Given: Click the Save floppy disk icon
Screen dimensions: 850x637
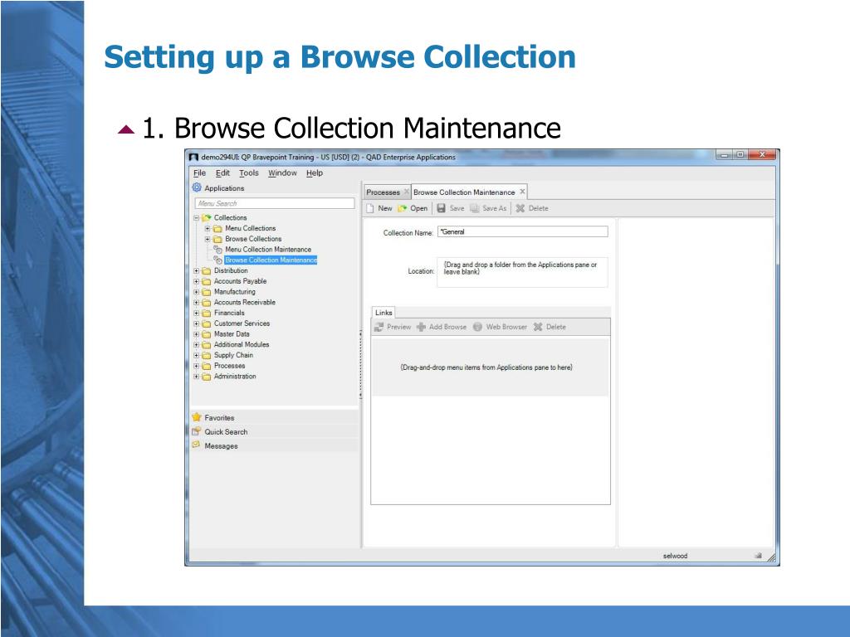Looking at the screenshot, I should pyautogui.click(x=442, y=208).
